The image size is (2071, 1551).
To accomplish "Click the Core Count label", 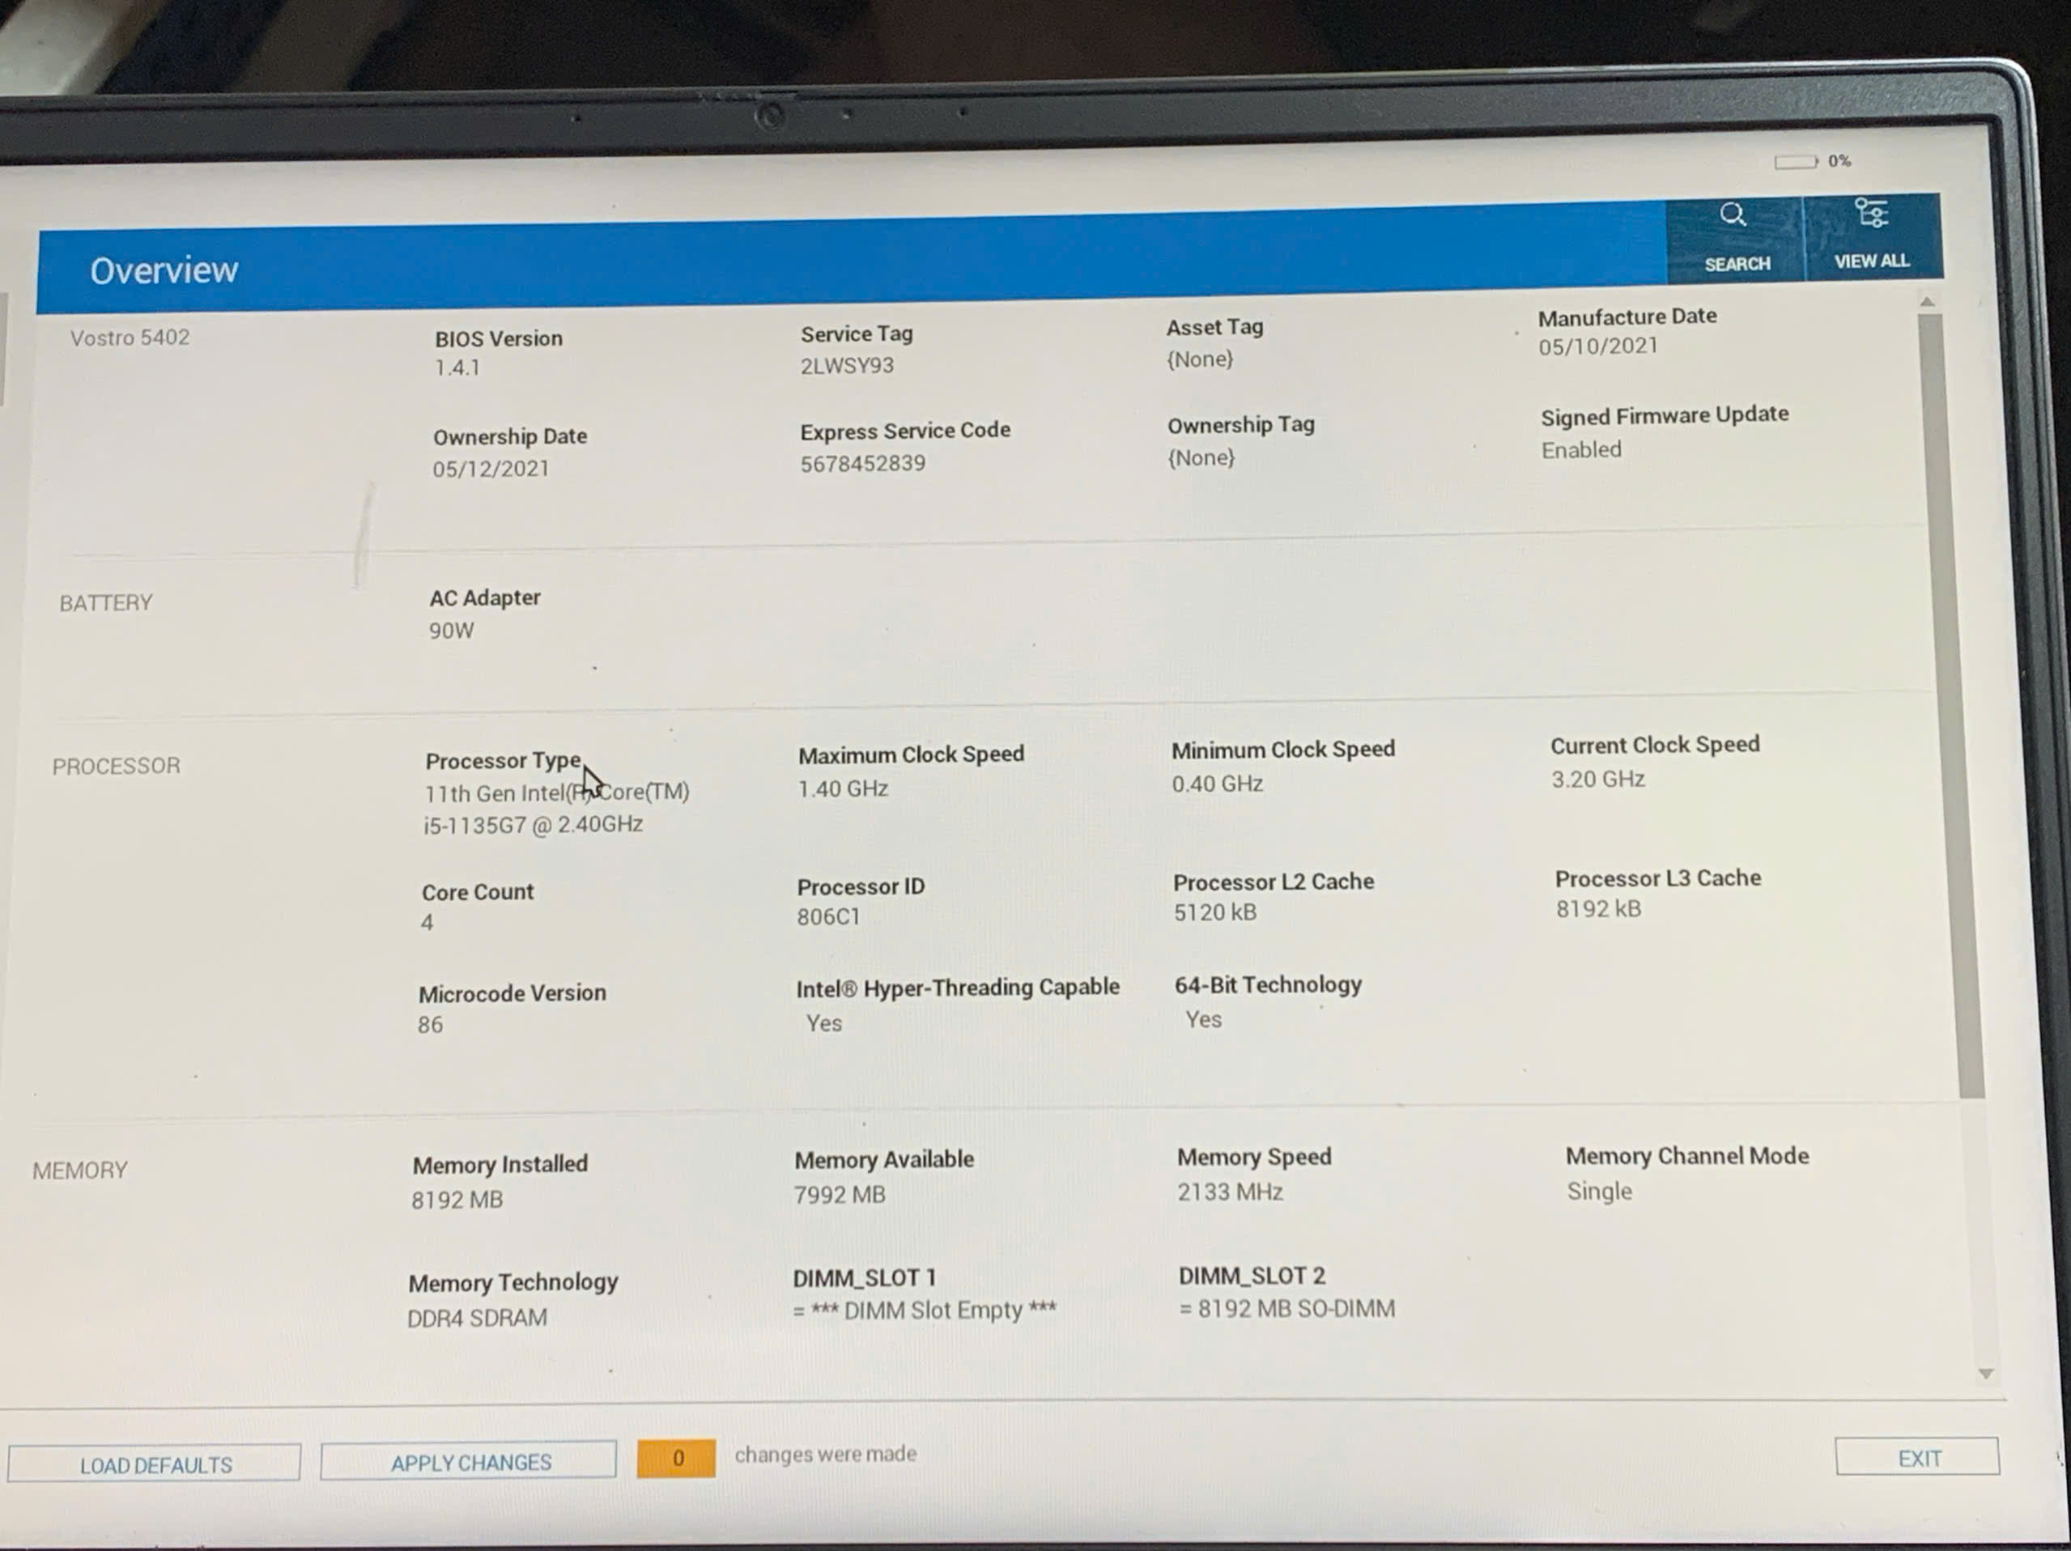I will (x=478, y=892).
